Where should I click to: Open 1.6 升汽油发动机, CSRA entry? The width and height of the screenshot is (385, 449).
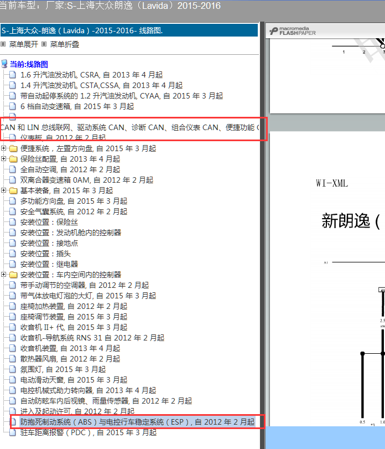91,75
